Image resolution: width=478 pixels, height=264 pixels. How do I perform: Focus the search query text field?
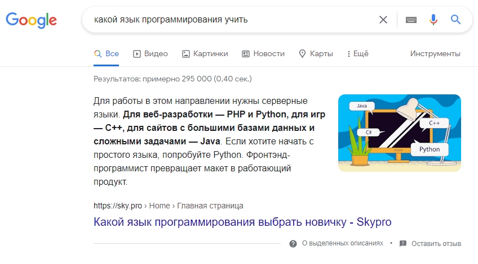[225, 20]
